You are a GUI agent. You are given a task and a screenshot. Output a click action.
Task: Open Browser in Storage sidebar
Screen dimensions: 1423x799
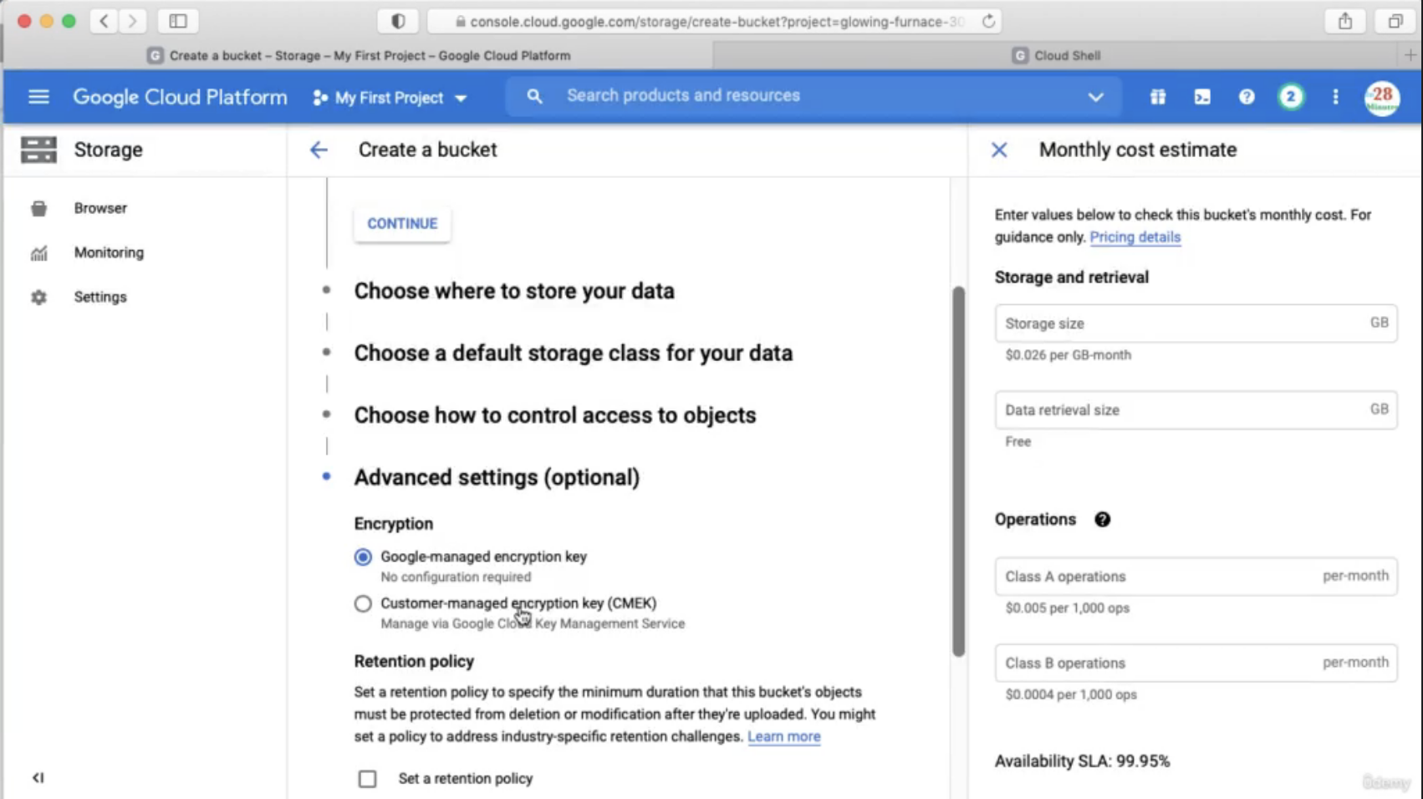tap(100, 208)
